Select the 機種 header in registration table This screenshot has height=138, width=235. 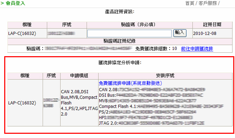pyautogui.click(x=27, y=25)
